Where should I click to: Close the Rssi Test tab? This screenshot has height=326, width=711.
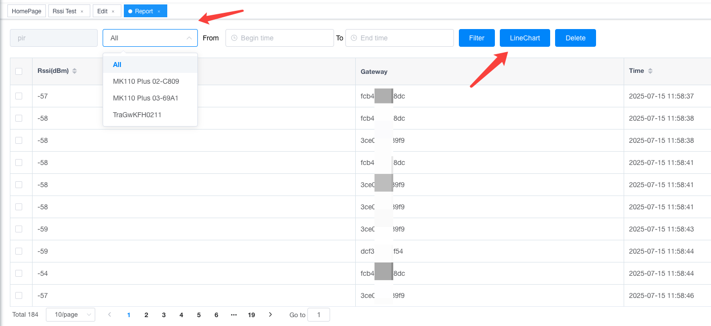[x=82, y=11]
